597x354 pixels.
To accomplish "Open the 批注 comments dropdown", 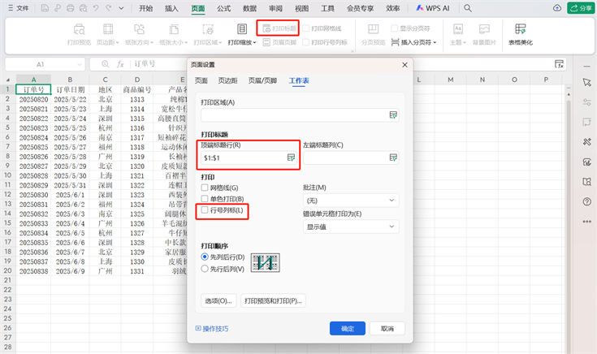I will tap(351, 199).
